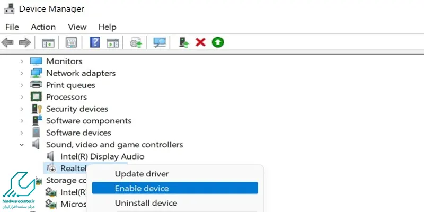
Task: Select the Print queues label
Action: click(x=70, y=85)
